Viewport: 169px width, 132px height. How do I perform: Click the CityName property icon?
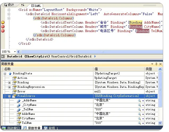click(19, 119)
